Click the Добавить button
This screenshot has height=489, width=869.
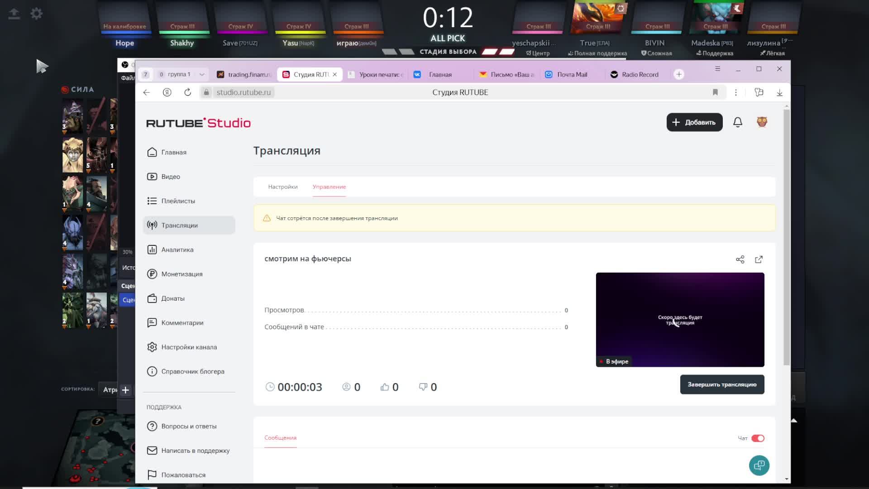click(x=694, y=122)
